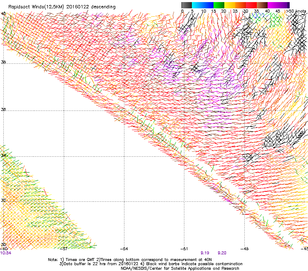This screenshot has width=308, height=271.
Task: Click the brown 35-40 knots legend swatch
Action: (262, 5)
